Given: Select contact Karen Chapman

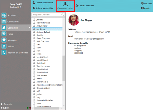Looking at the screenshot, I should coord(47,38).
